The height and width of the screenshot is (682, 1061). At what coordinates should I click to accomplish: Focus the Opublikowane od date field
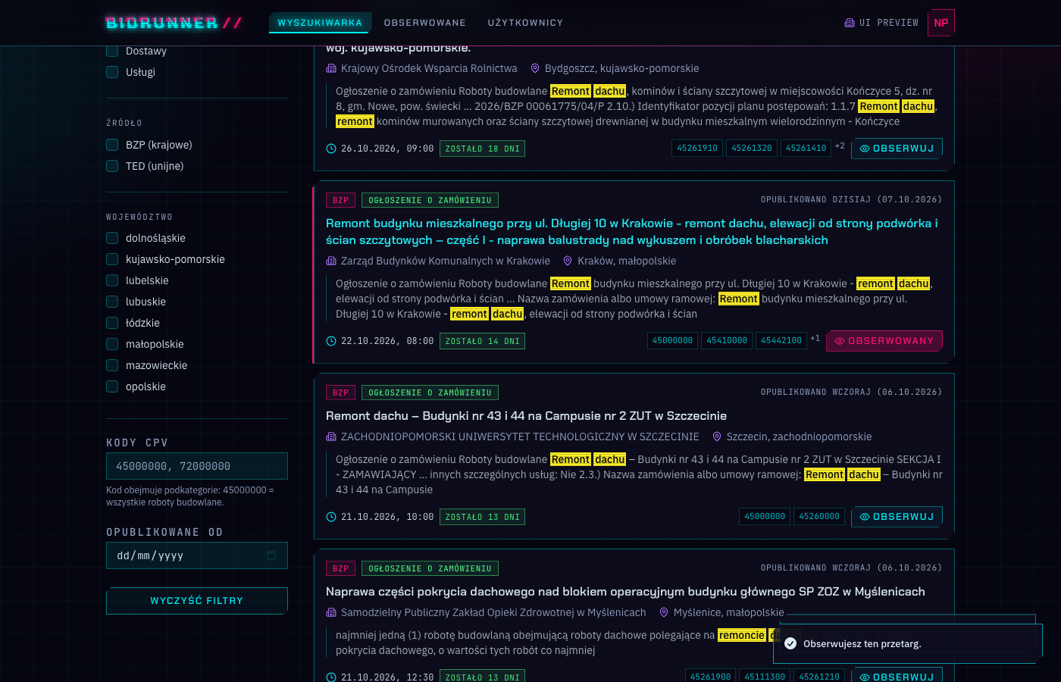click(197, 555)
